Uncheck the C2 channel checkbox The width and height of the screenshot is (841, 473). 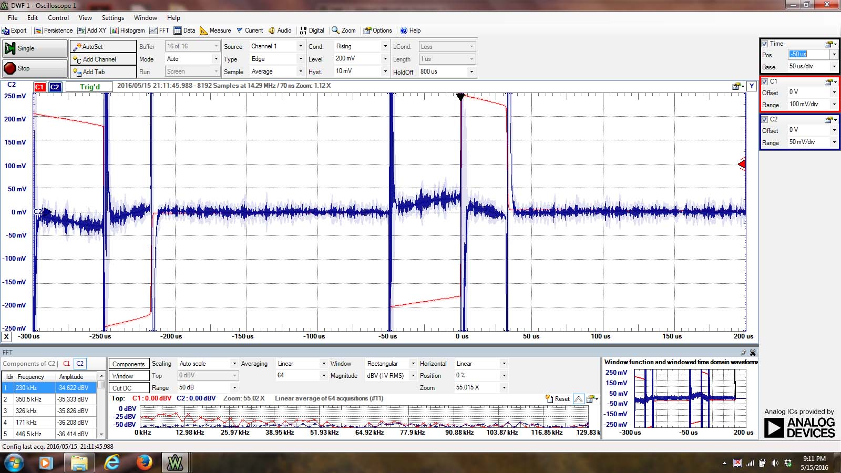[x=765, y=119]
